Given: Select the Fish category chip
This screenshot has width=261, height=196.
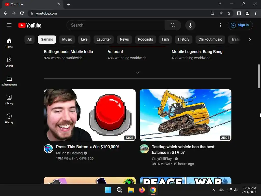Looking at the screenshot, I should coord(165,40).
